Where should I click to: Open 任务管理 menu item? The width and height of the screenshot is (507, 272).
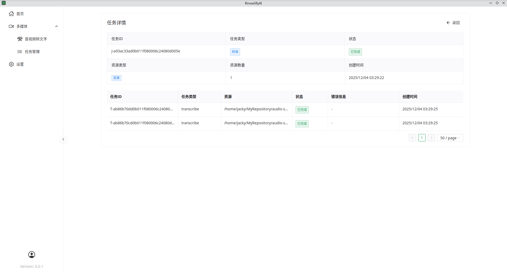32,52
